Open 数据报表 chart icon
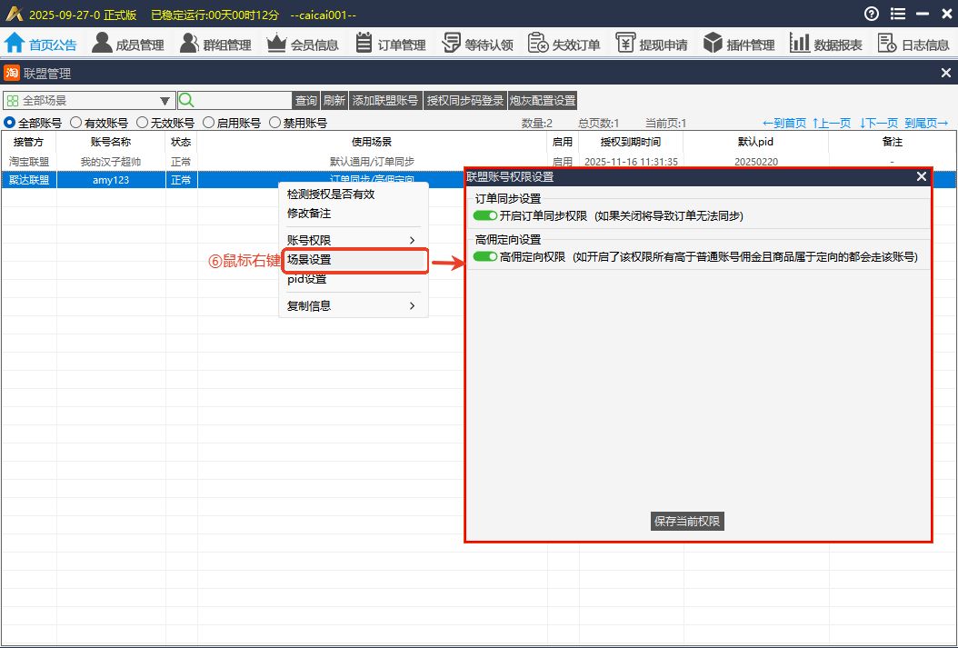This screenshot has height=648, width=958. pos(800,43)
